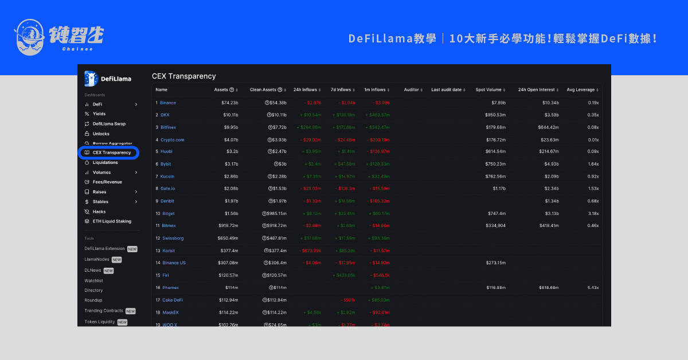Open the Cake DeFi exchange link
The height and width of the screenshot is (360, 688).
pyautogui.click(x=173, y=300)
